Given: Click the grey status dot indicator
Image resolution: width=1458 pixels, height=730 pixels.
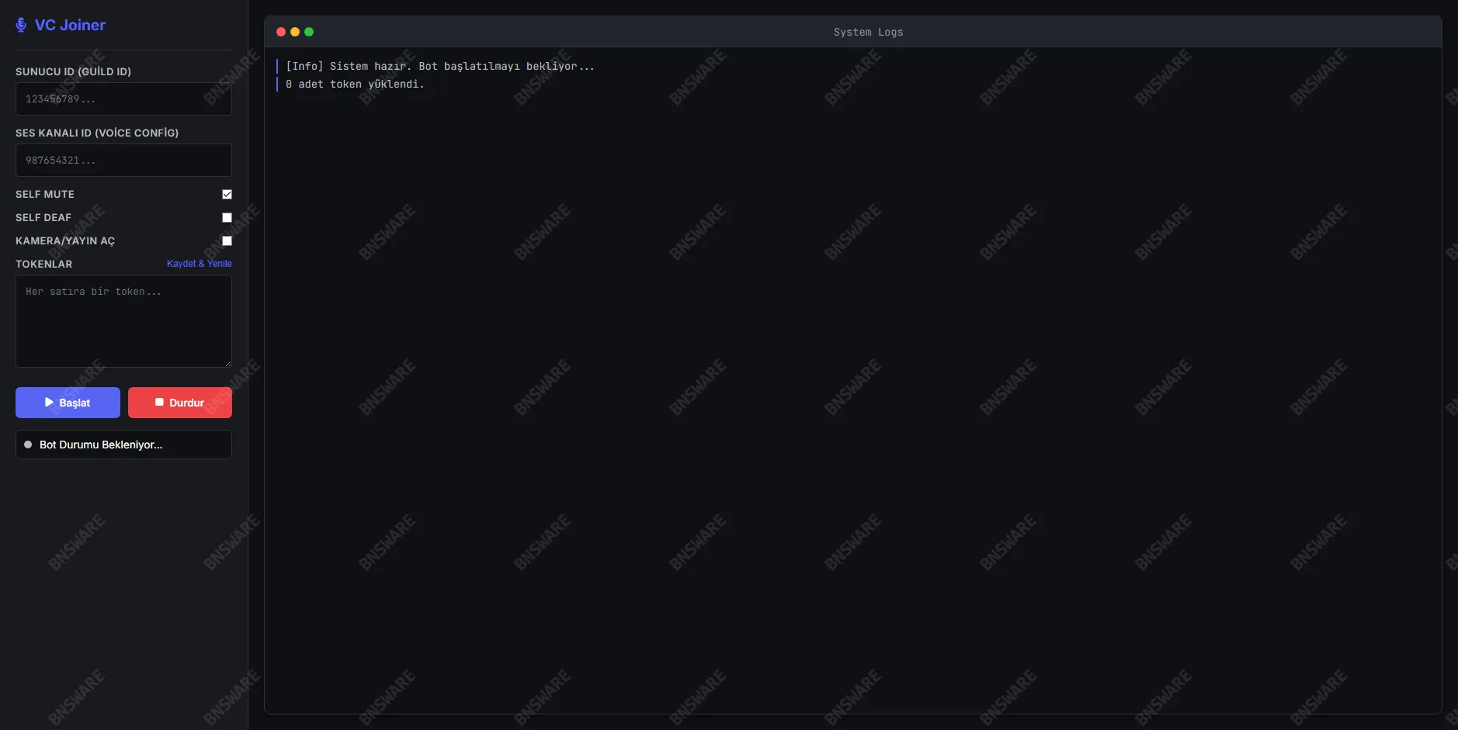Looking at the screenshot, I should coord(28,445).
